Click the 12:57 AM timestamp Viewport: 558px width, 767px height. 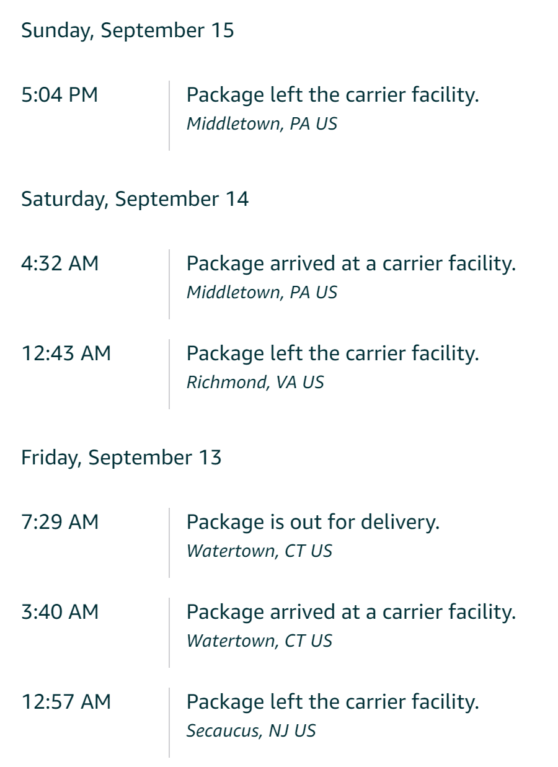point(66,702)
